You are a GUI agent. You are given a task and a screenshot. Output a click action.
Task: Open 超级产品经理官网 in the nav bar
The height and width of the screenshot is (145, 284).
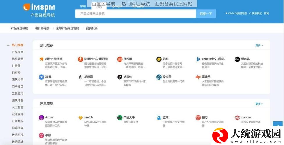[68, 28]
